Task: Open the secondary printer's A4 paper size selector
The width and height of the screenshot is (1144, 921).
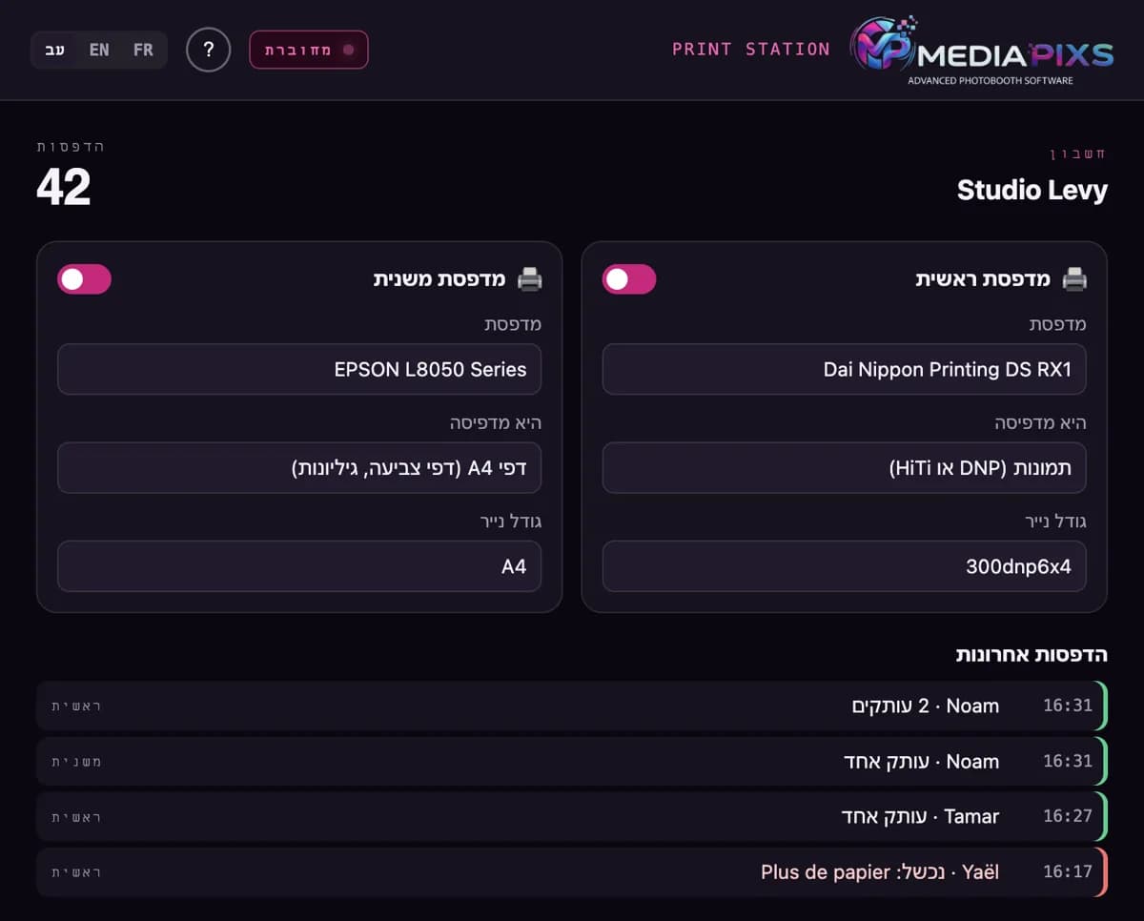Action: click(299, 566)
